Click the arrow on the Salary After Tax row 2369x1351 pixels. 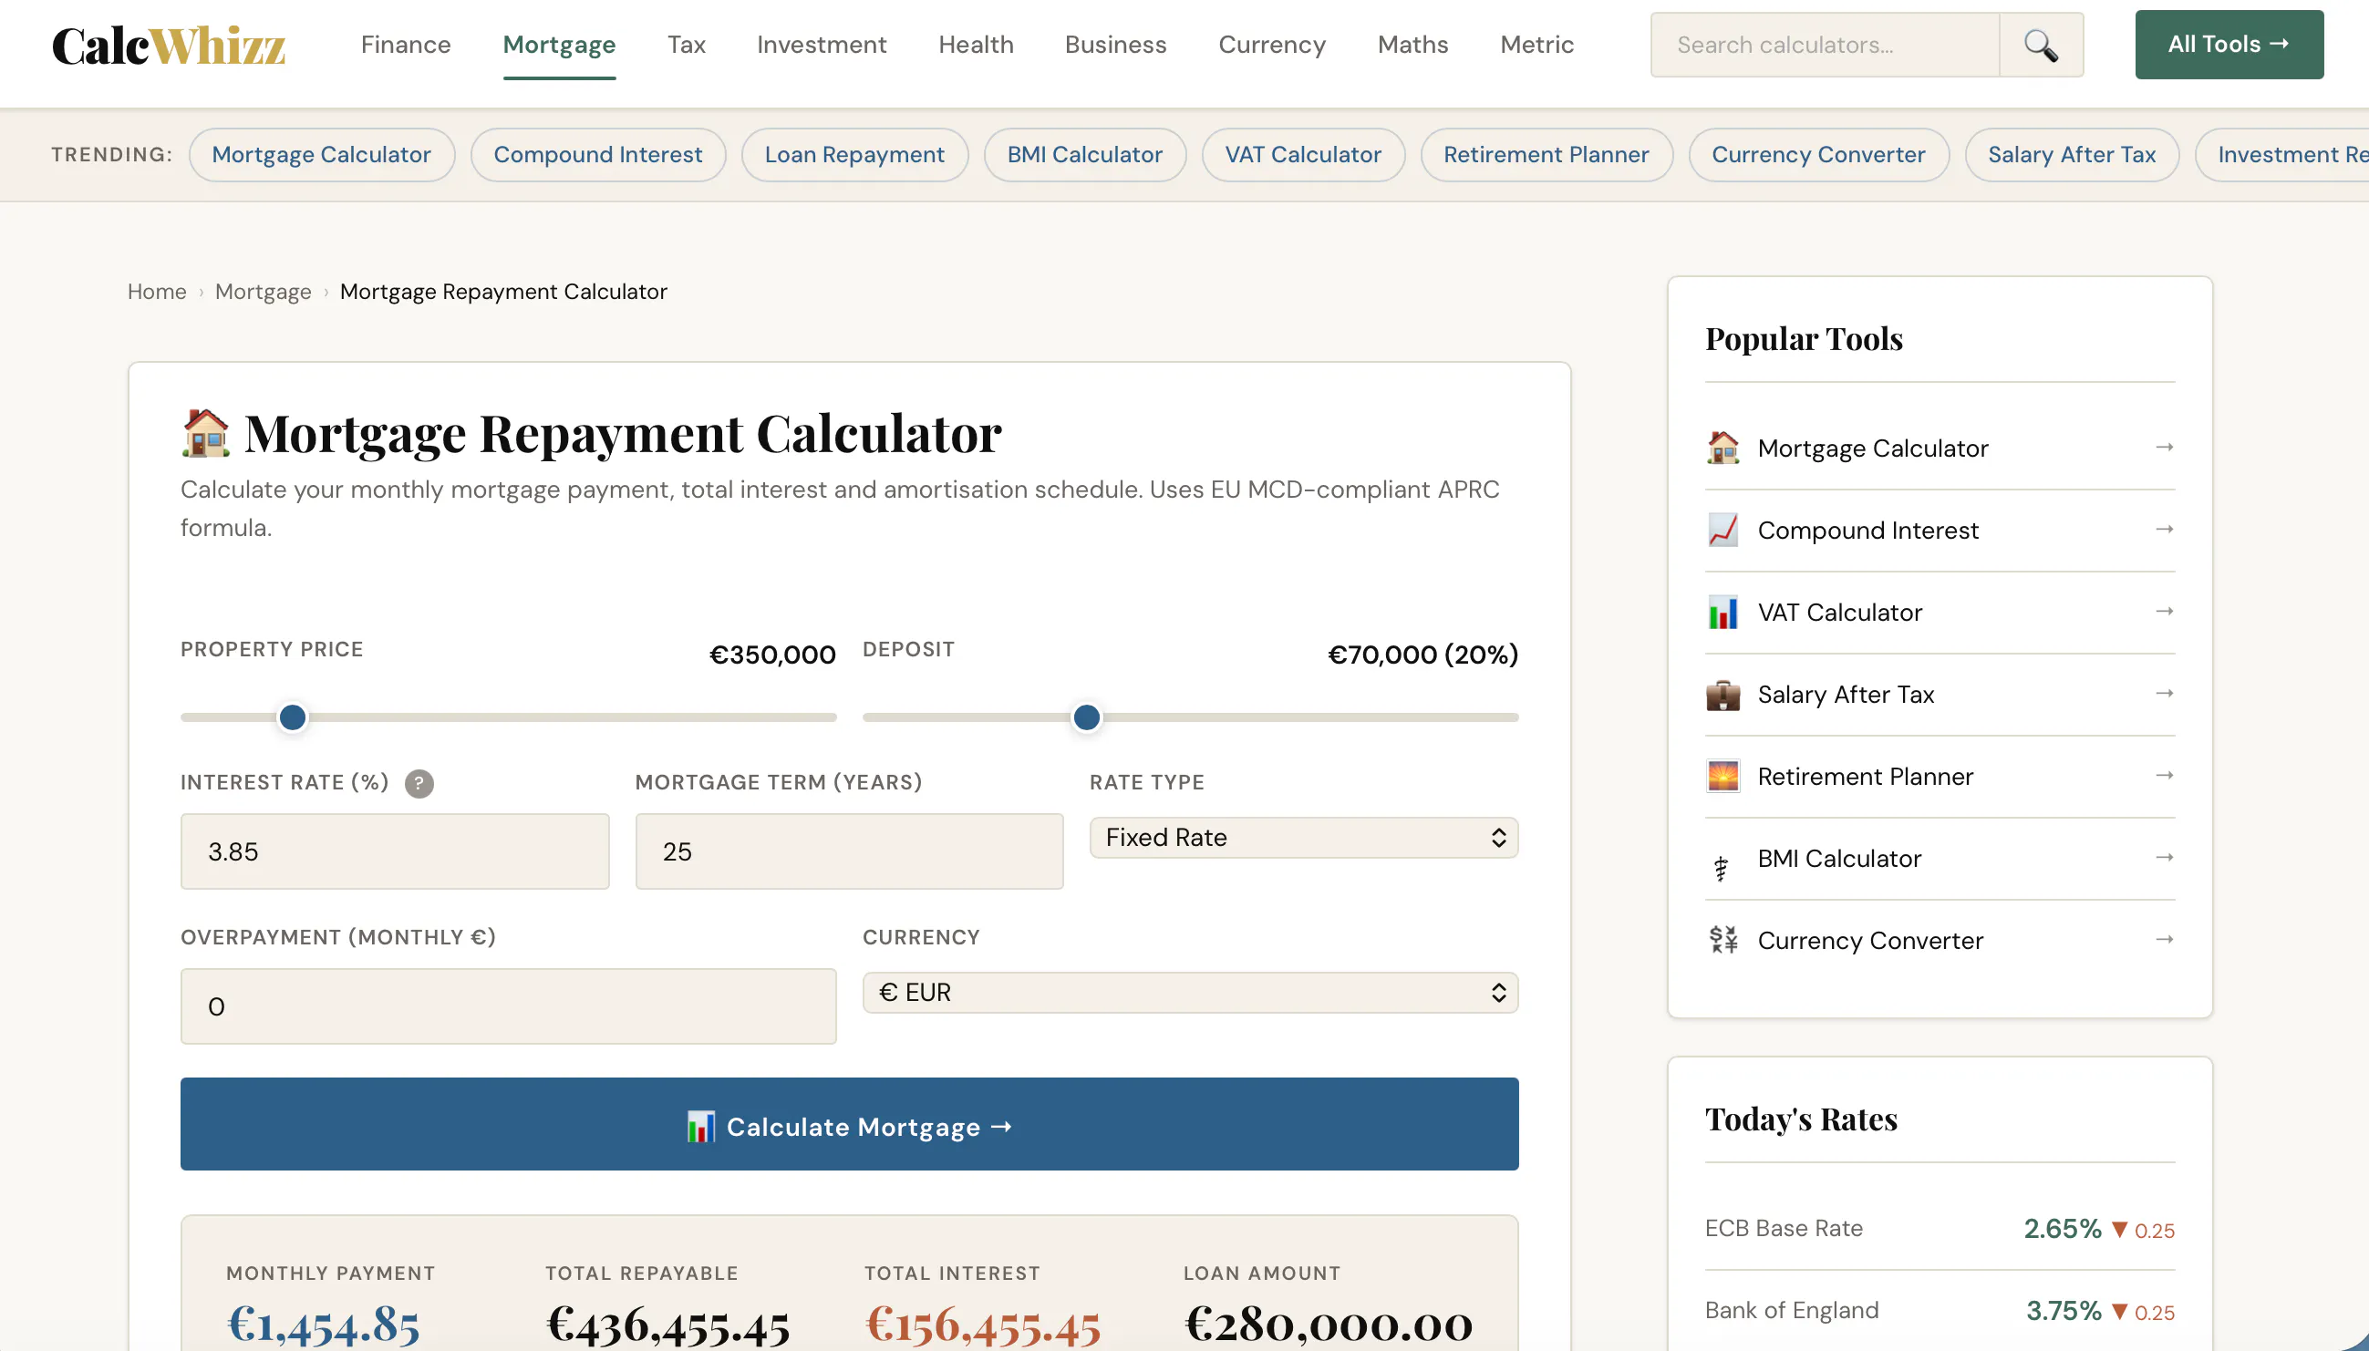point(2164,693)
